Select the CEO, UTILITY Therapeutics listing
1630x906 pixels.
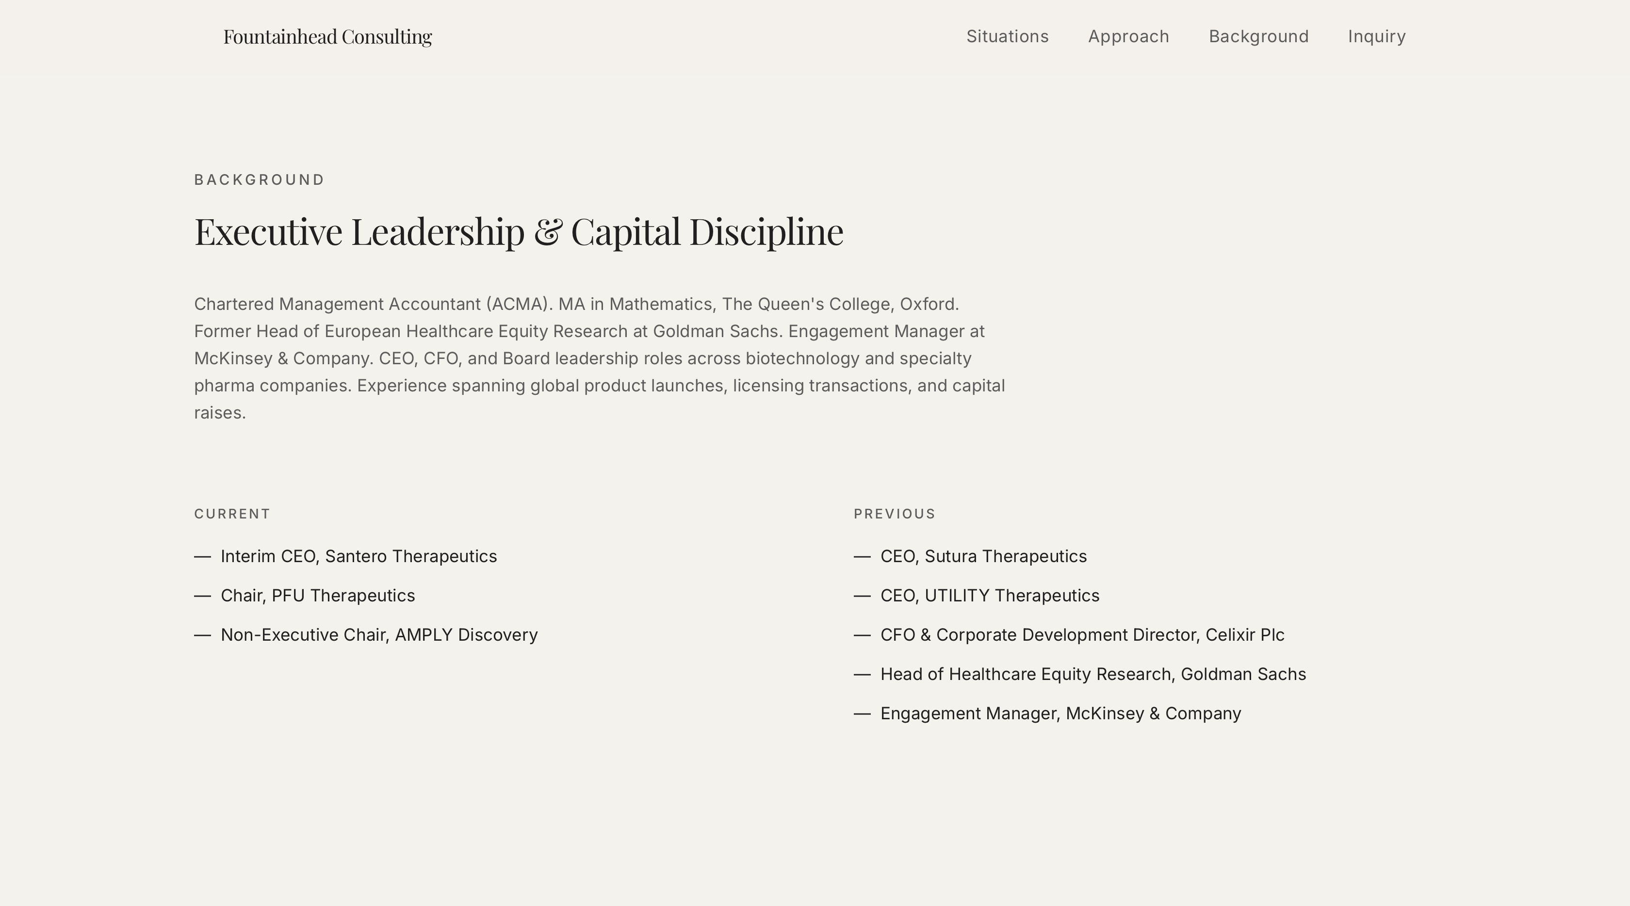point(989,596)
